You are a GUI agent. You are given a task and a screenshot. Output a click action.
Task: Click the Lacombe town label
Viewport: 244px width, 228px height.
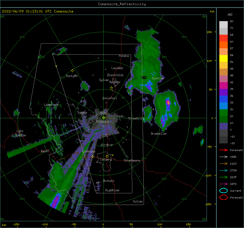pos(117,68)
